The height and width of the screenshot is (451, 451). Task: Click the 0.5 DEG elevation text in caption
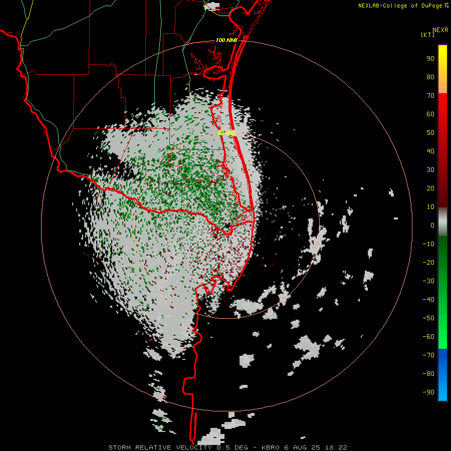[x=232, y=447]
